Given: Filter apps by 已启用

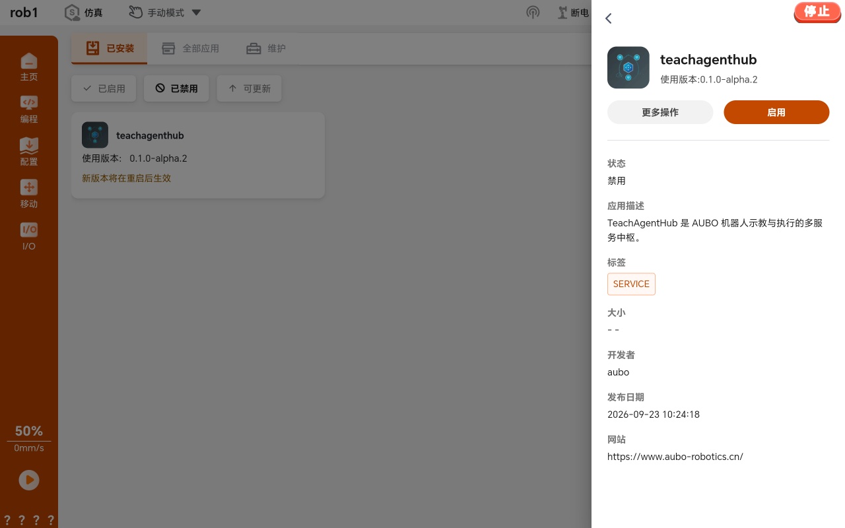Looking at the screenshot, I should [x=104, y=88].
